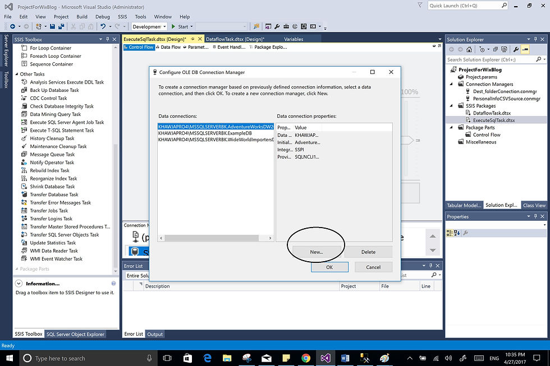Click the Windows taskbar search box
The width and height of the screenshot is (550, 366).
[88, 358]
